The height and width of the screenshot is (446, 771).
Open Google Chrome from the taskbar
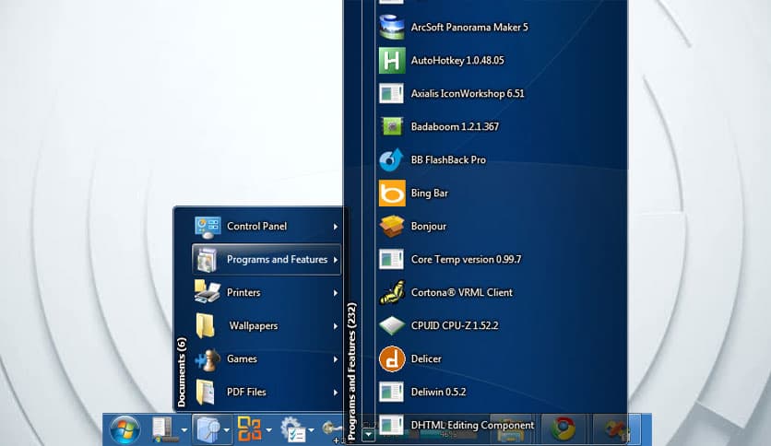(x=563, y=428)
